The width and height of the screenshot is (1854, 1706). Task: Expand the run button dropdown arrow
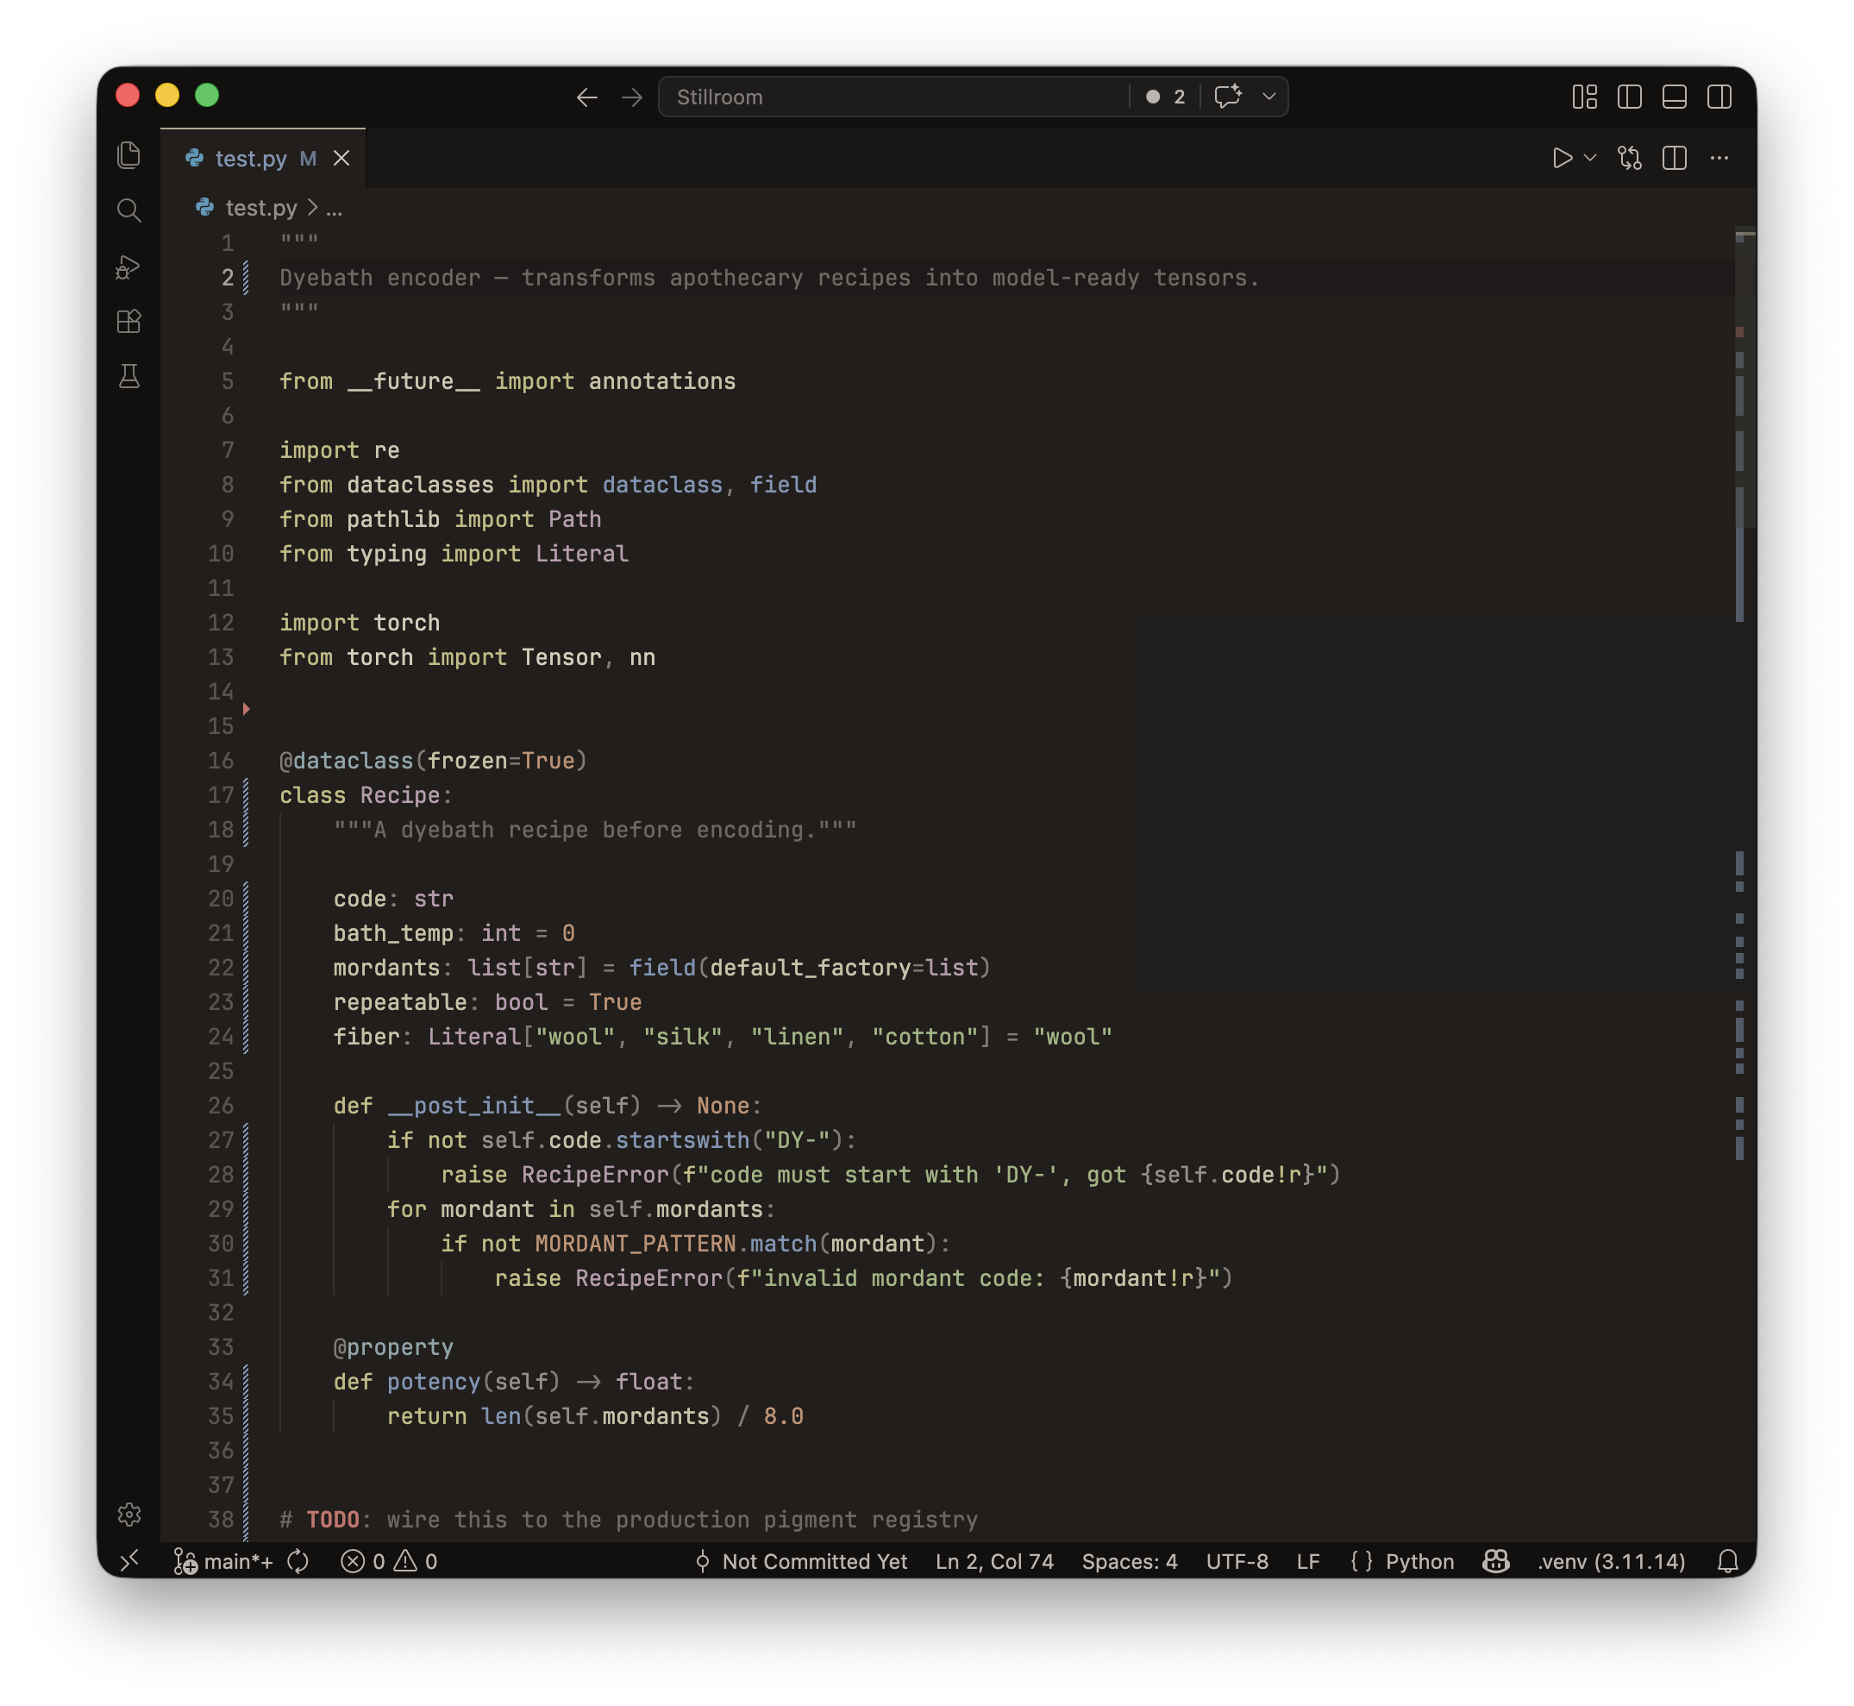tap(1590, 158)
